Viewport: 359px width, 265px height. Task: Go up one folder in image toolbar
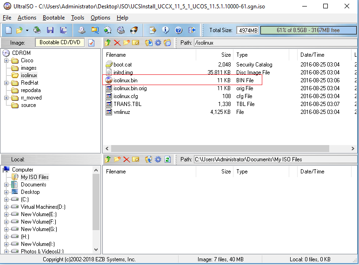(108, 43)
